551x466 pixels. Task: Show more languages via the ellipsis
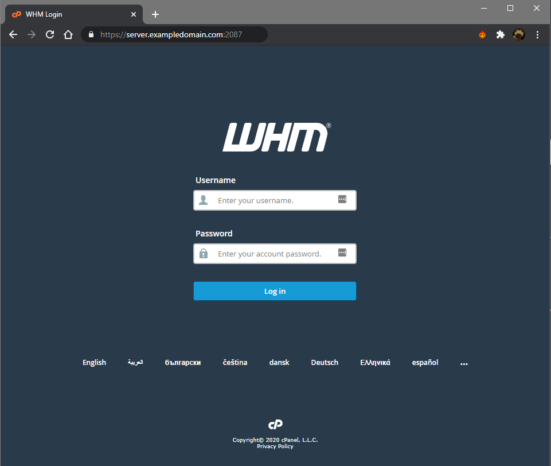coord(464,364)
